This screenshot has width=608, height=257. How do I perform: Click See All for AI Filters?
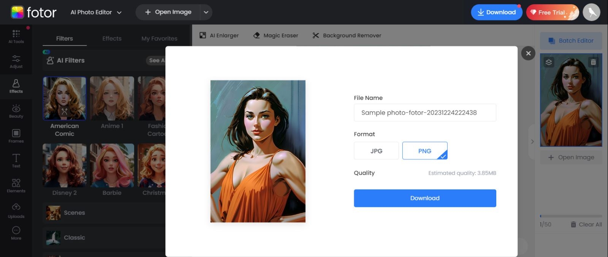tap(157, 60)
